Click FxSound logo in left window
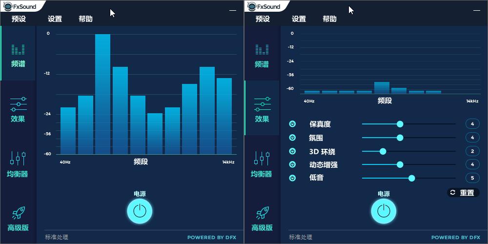The image size is (488, 244). [x=20, y=6]
